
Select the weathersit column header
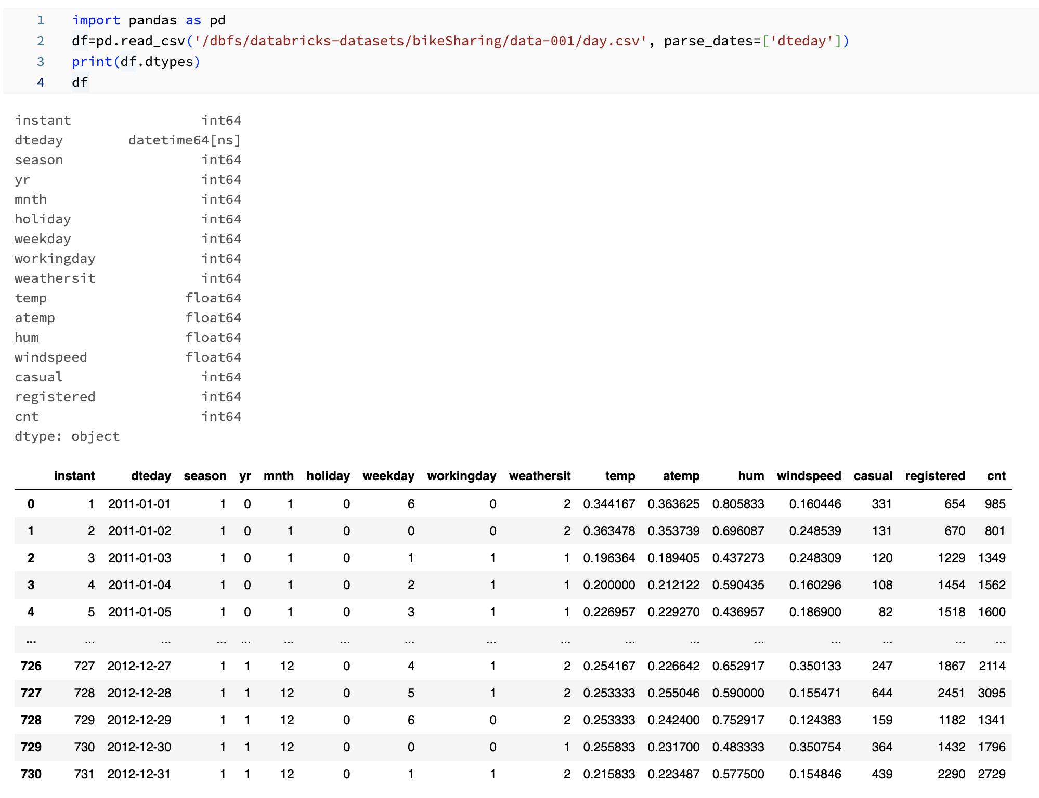pyautogui.click(x=540, y=476)
